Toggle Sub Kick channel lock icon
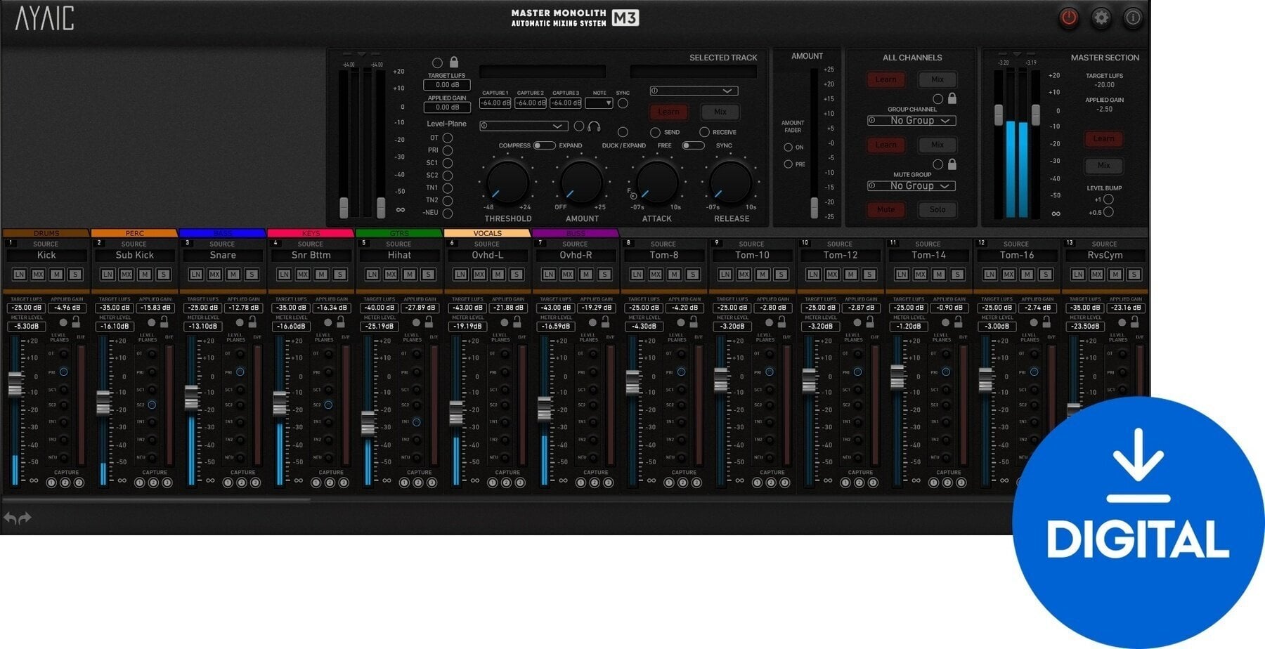The width and height of the screenshot is (1265, 649). click(164, 322)
